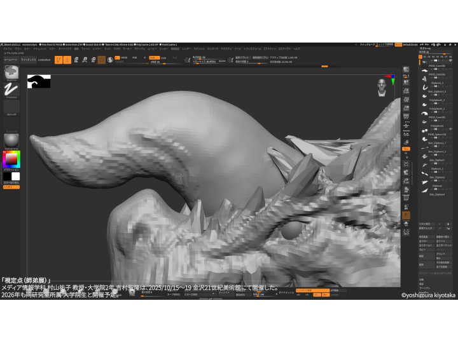Activate the Edit mode button
458x343 pixels.
pos(58,60)
